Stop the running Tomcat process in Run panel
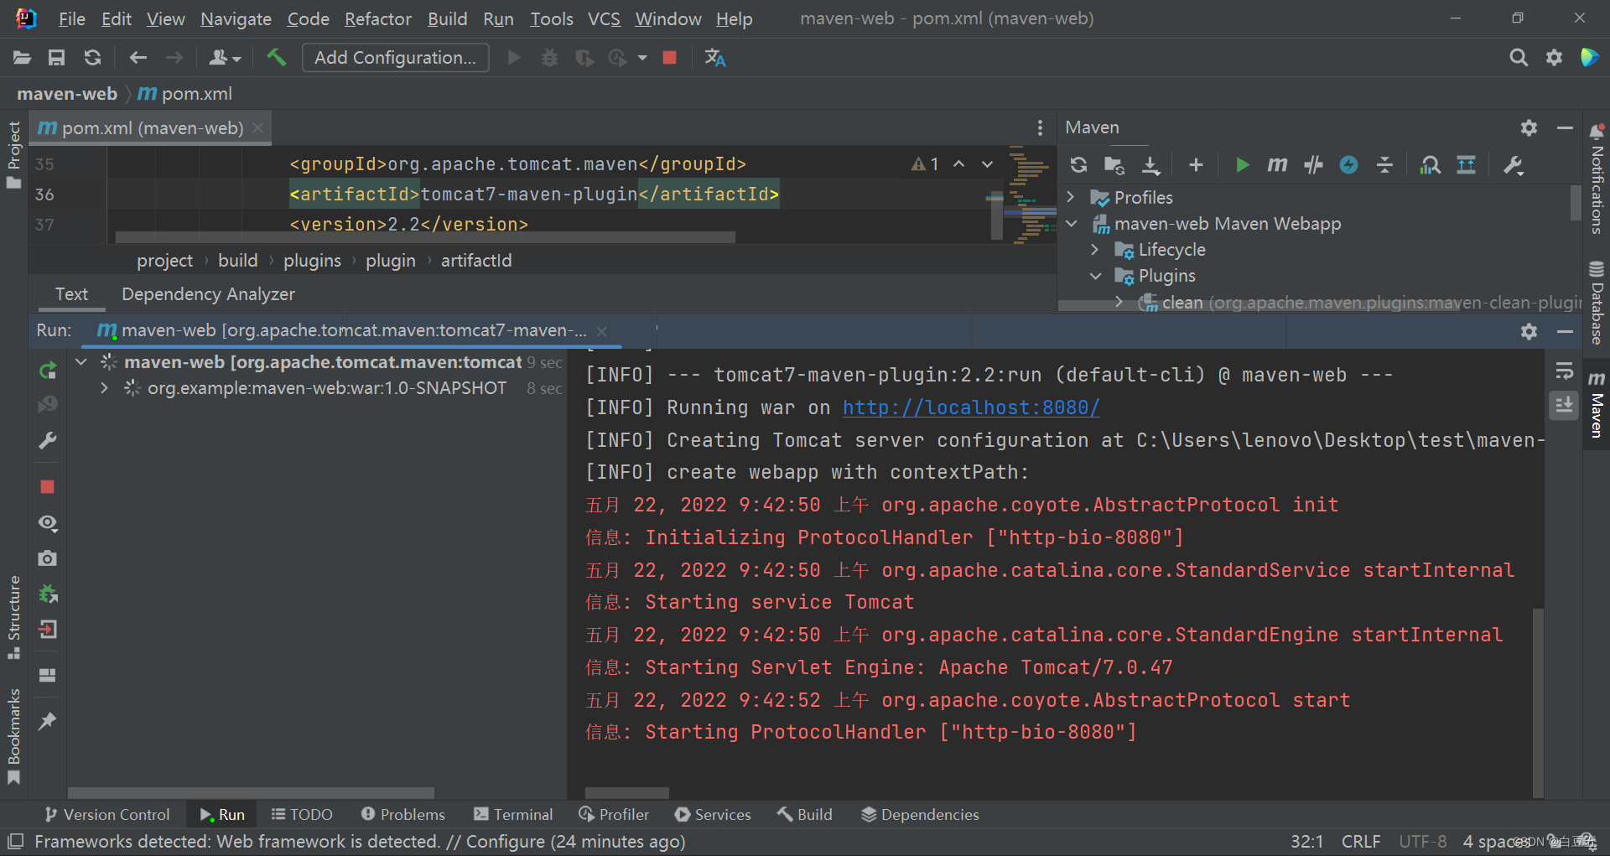Screen dimensions: 1610x856 (48, 487)
